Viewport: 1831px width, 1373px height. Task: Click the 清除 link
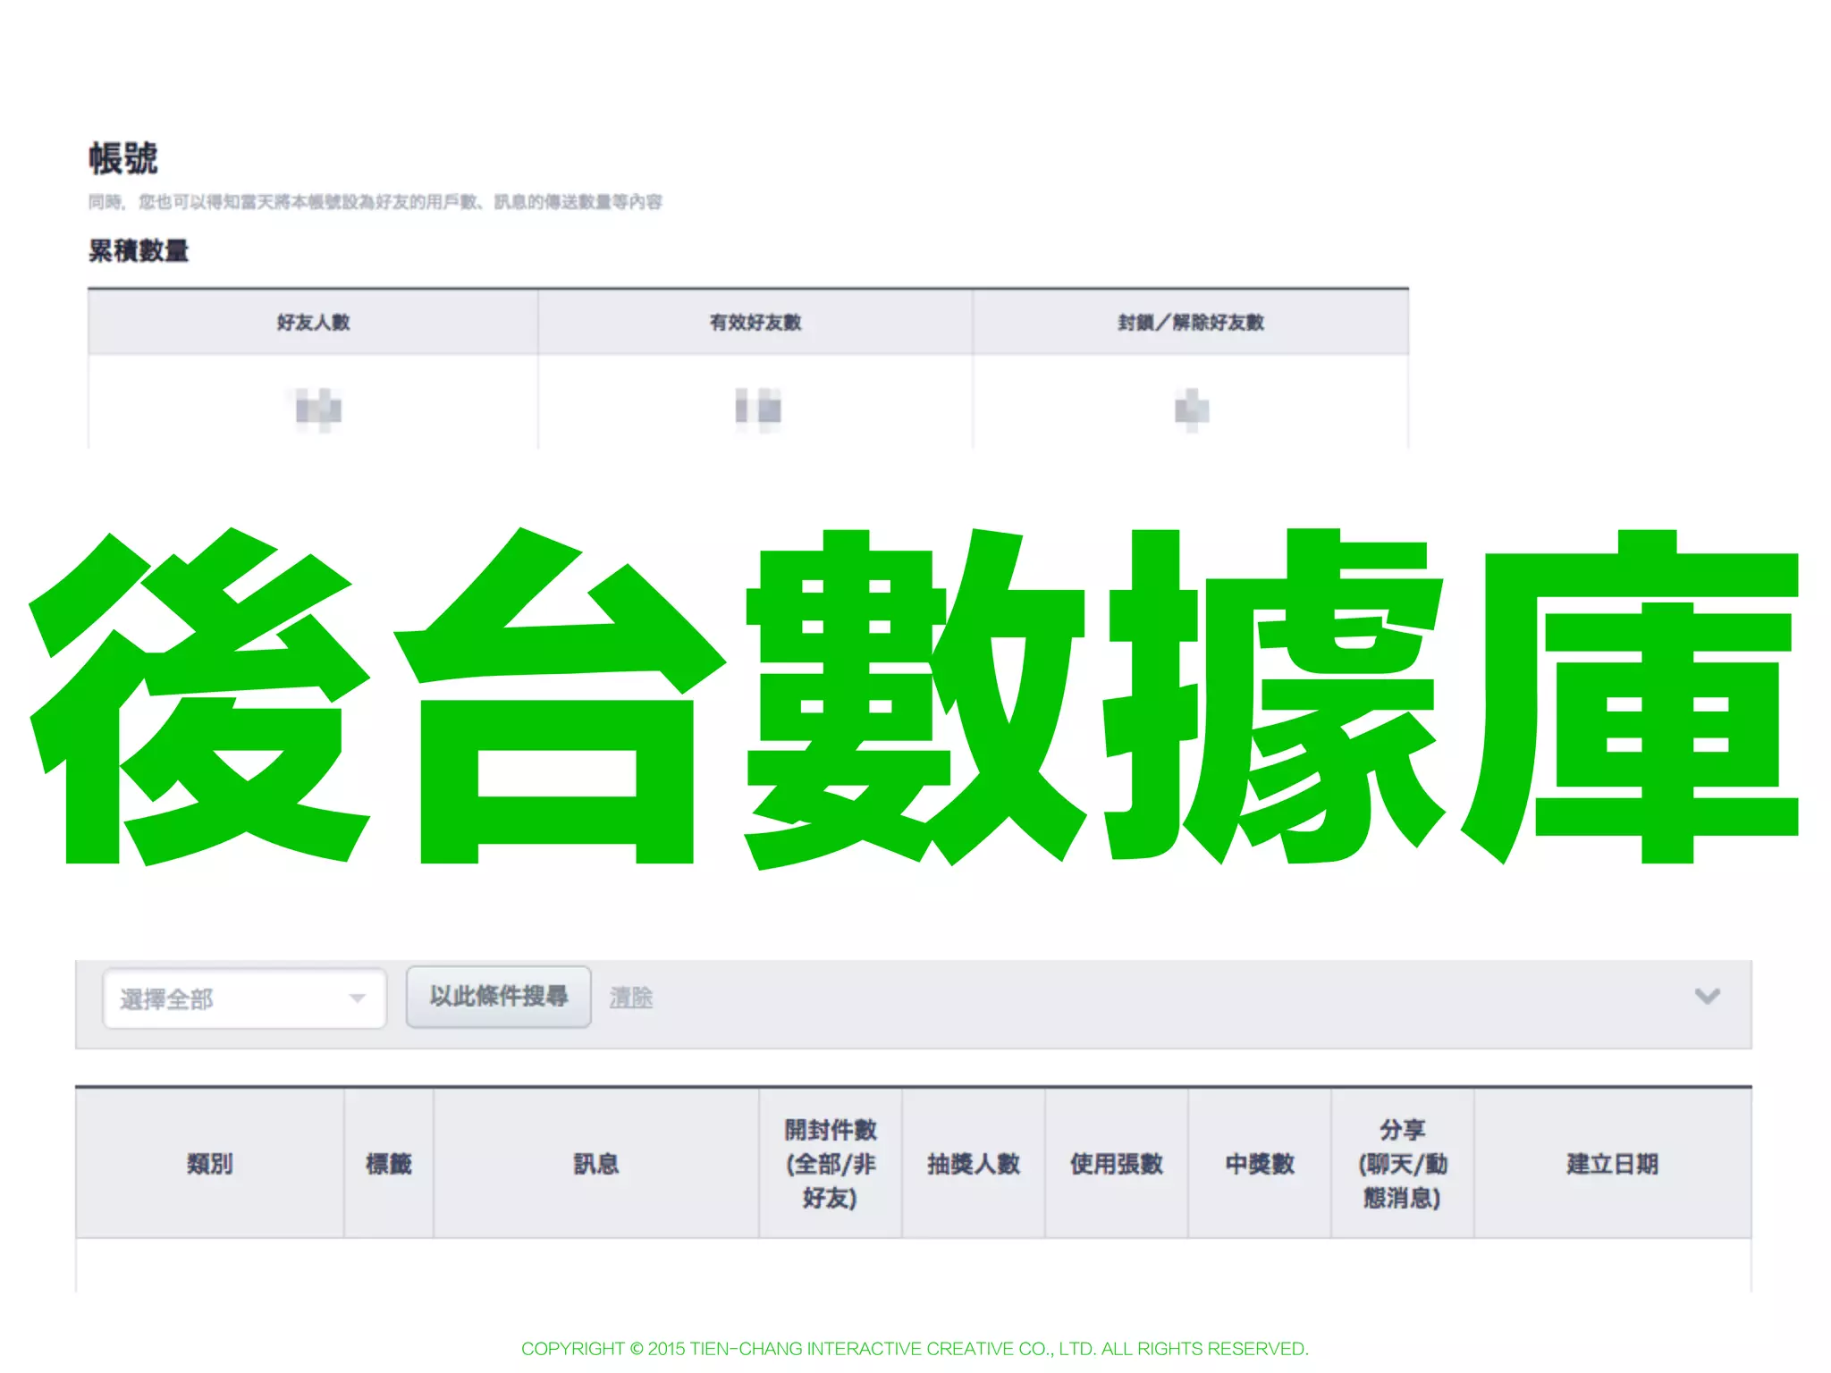click(x=631, y=998)
